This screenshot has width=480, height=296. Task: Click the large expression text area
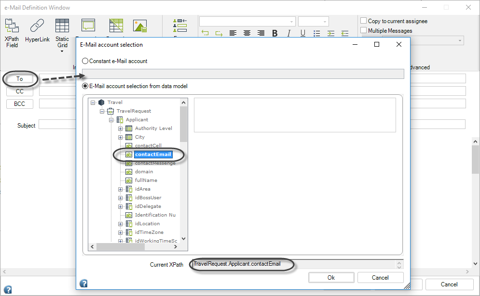[x=295, y=115]
